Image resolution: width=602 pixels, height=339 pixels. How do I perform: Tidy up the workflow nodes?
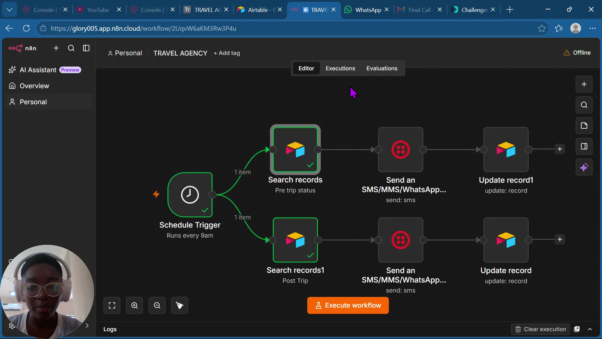tap(180, 305)
